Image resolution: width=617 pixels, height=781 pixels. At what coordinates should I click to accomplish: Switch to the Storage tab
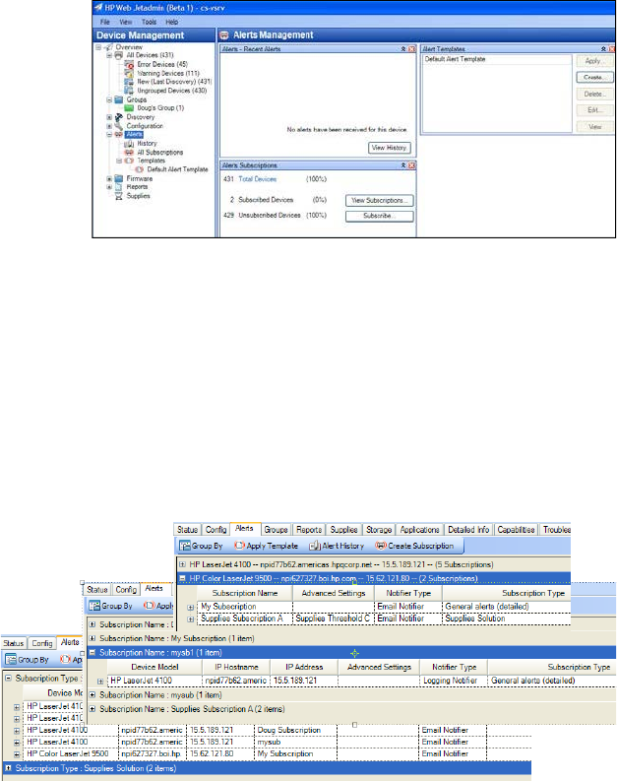click(x=379, y=530)
